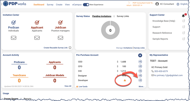Click Sample Reports external link icon

184,39
